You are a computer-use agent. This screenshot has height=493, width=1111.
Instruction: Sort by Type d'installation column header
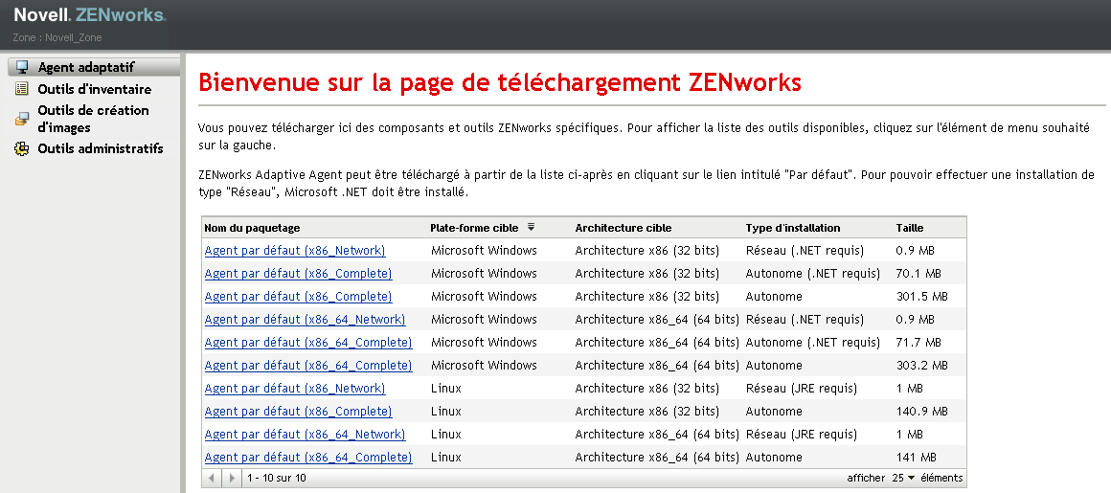click(x=793, y=228)
